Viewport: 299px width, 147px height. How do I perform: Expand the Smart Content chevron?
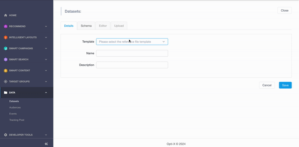[x=46, y=71]
